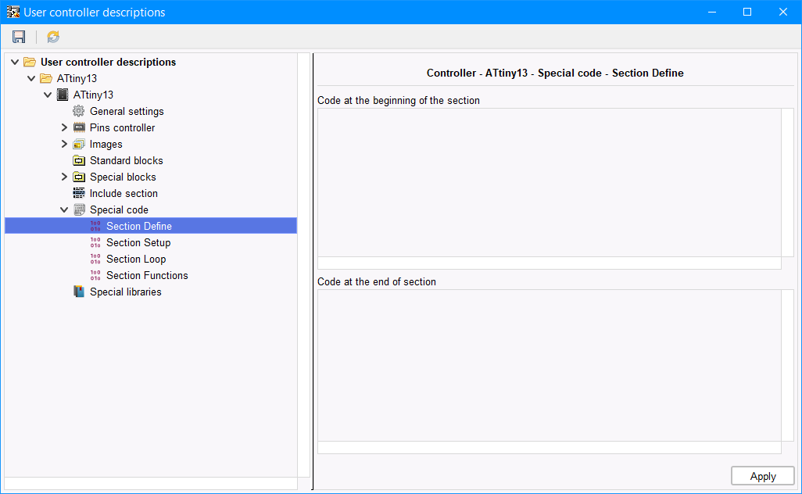Screen dimensions: 802x494
Task: Click the ATtiny13 chip icon
Action: (x=63, y=95)
